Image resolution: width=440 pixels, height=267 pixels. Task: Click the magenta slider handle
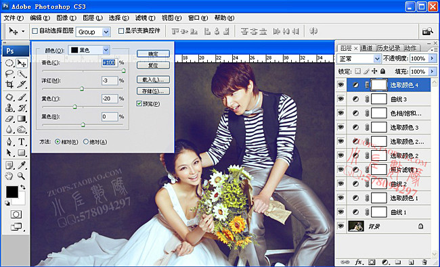(82, 89)
